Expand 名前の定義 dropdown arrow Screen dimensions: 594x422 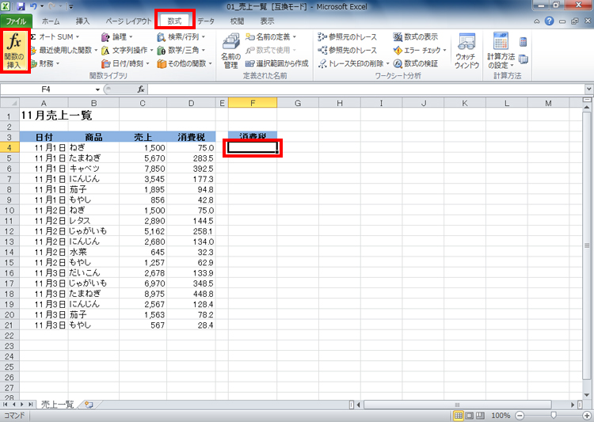(295, 36)
